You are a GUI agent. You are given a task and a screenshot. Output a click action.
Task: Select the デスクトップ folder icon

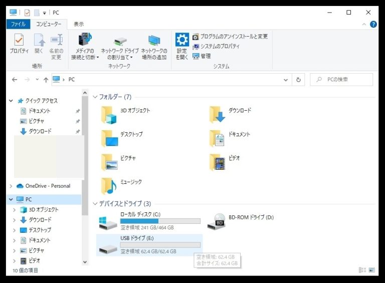point(109,138)
